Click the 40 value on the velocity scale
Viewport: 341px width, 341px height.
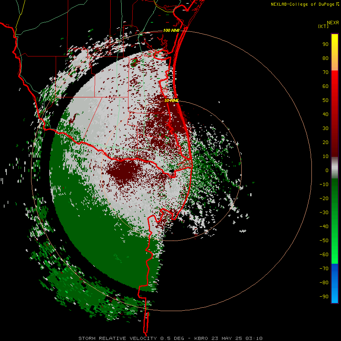[325, 114]
